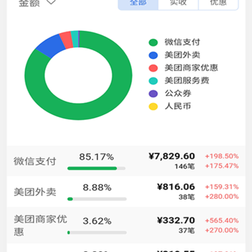
Task: Open the 金额 dropdown chevron
Action: pyautogui.click(x=51, y=2)
